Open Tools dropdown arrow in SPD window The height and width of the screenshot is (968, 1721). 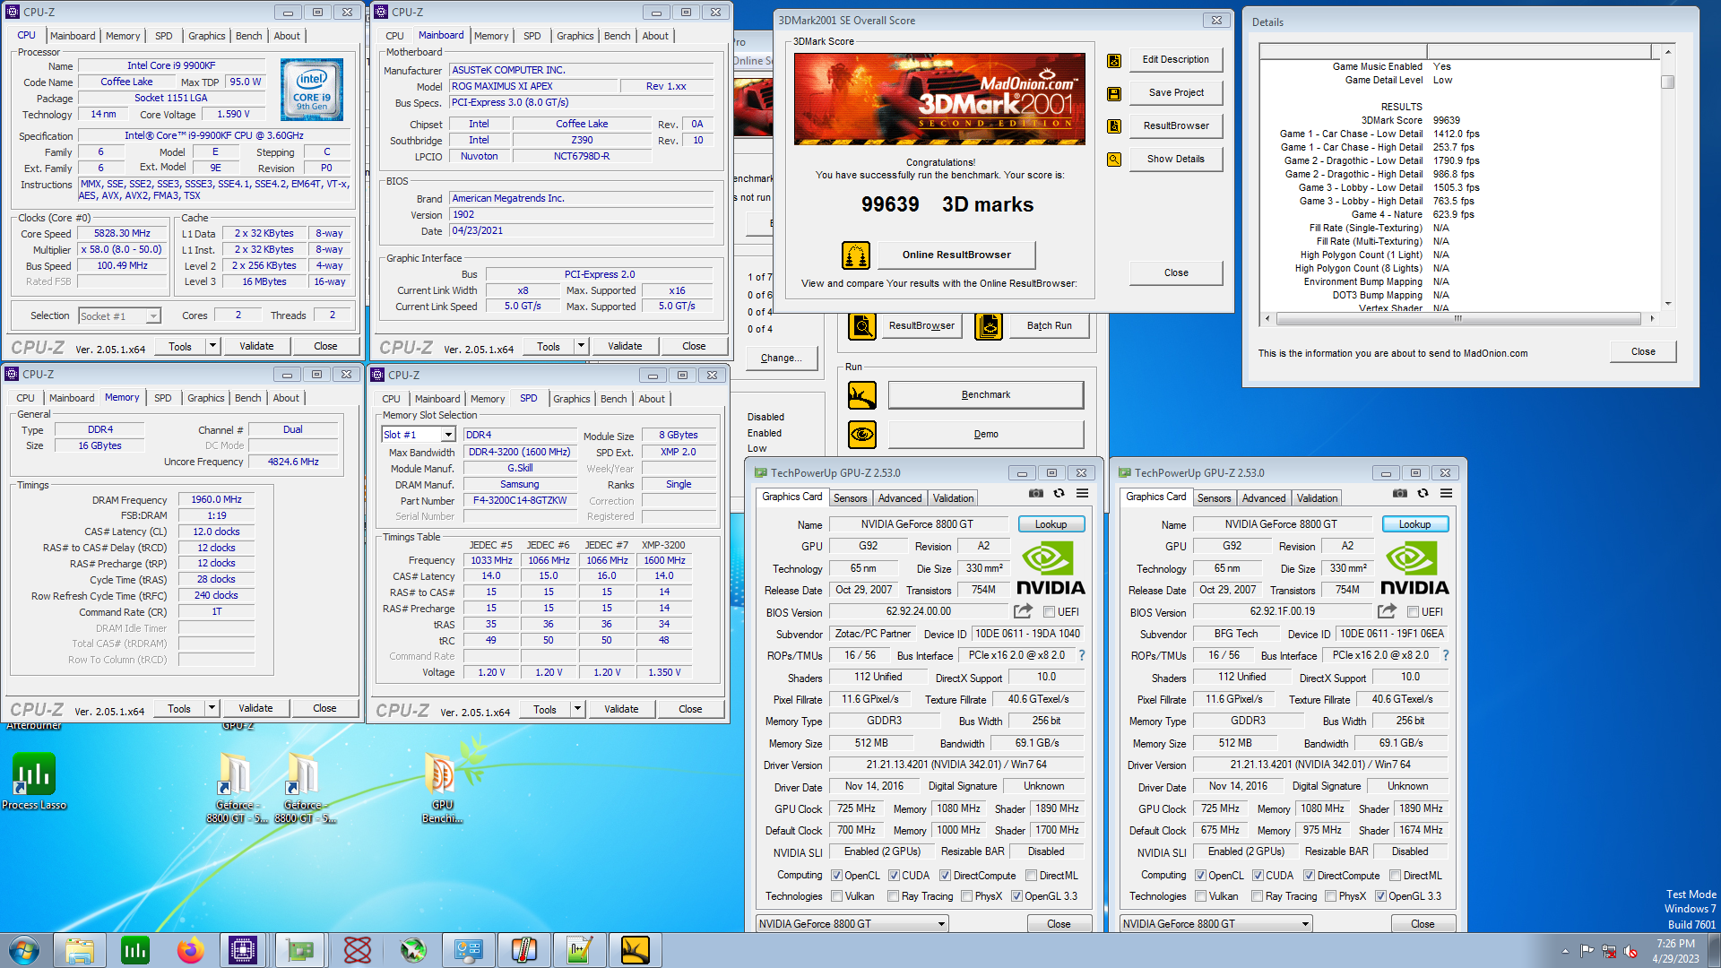(577, 709)
